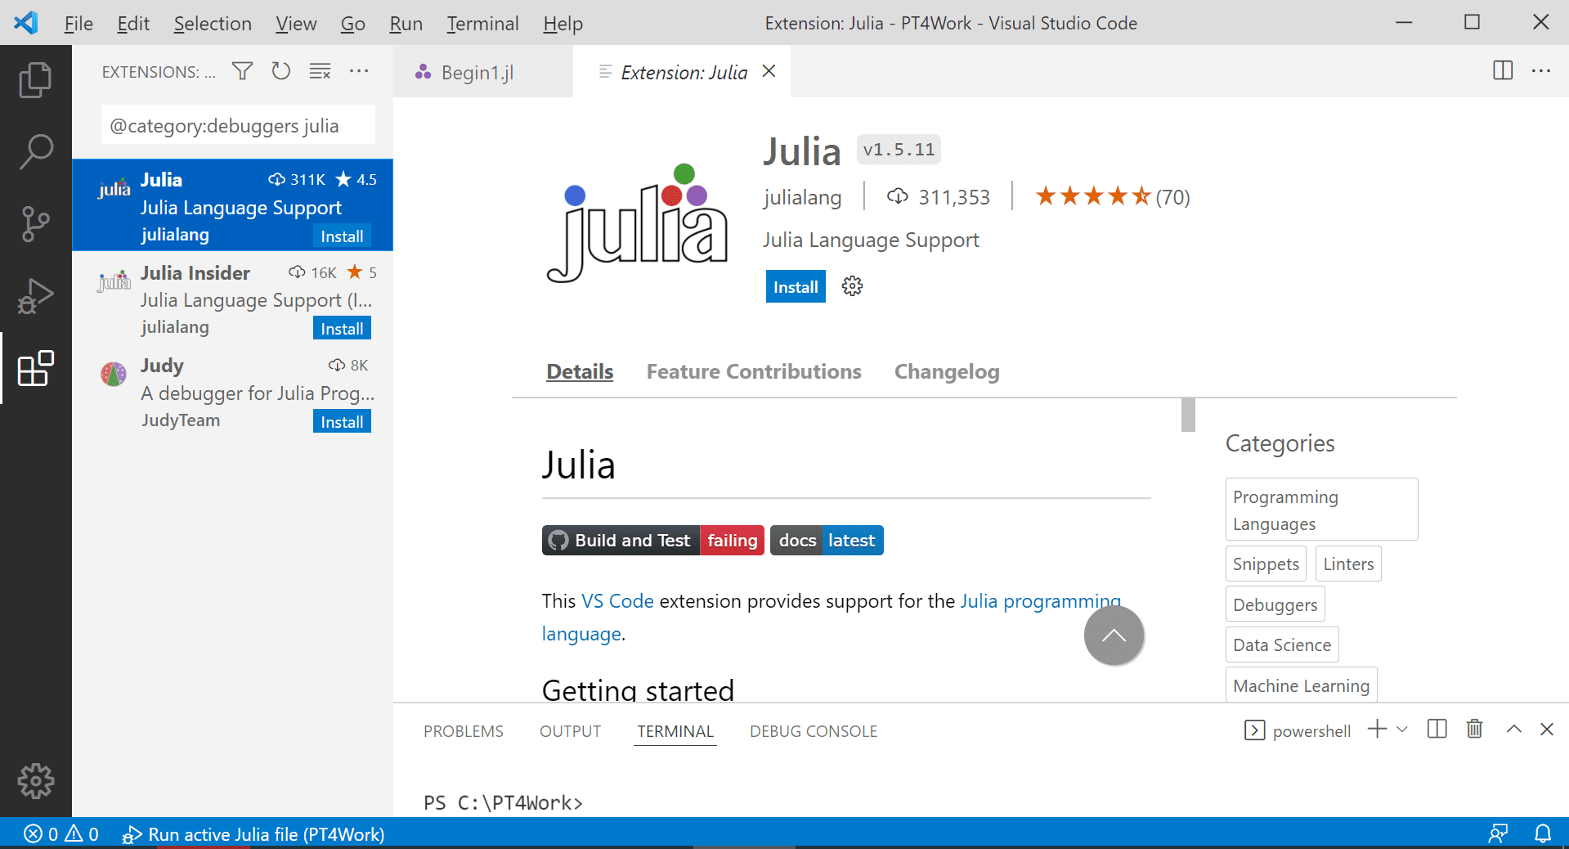Switch to the PROBLEMS panel tab
This screenshot has width=1569, height=849.
point(463,731)
